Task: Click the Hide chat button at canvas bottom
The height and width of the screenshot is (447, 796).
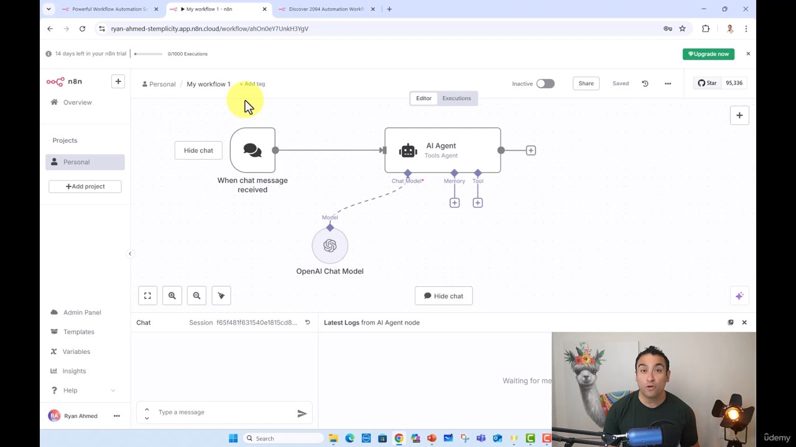Action: (x=443, y=296)
